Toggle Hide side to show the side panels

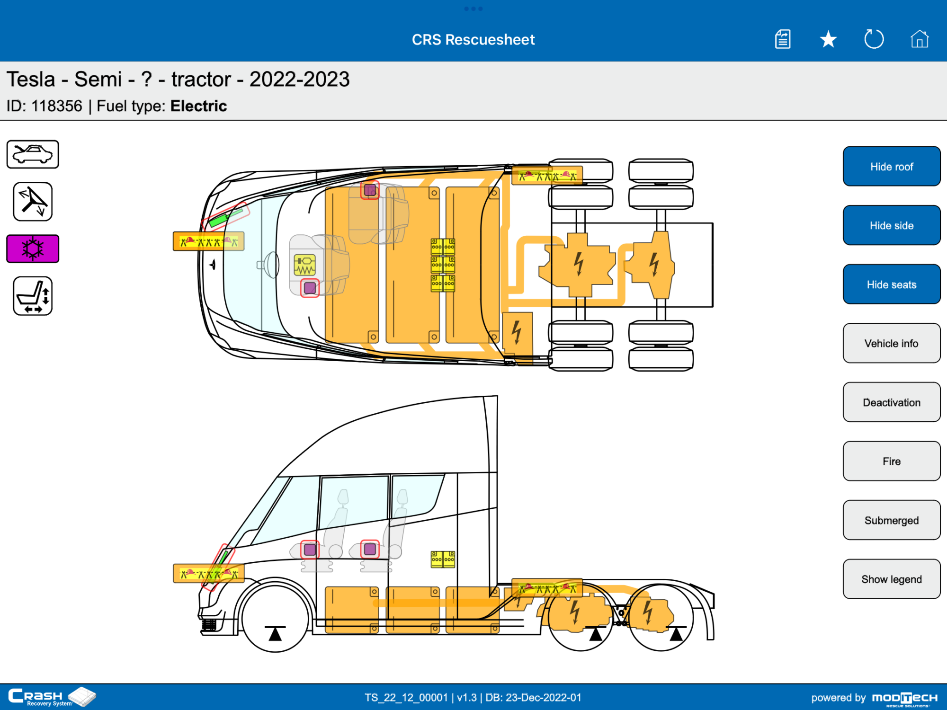pos(892,225)
